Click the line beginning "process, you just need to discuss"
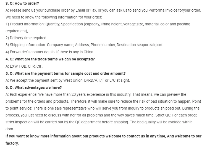This screenshot has height=146, width=207. point(101,115)
